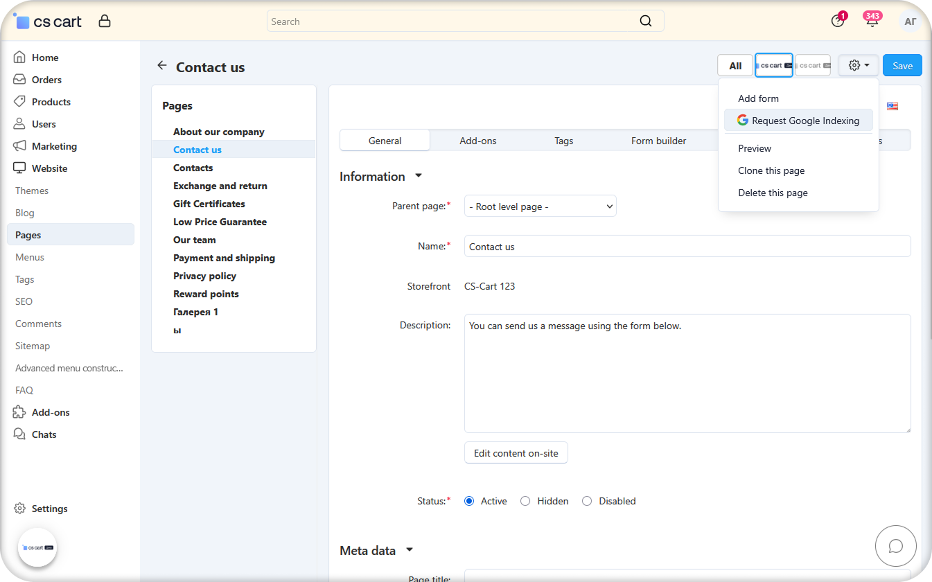The image size is (932, 582).
Task: Select the Disabled status radio button
Action: coord(587,501)
